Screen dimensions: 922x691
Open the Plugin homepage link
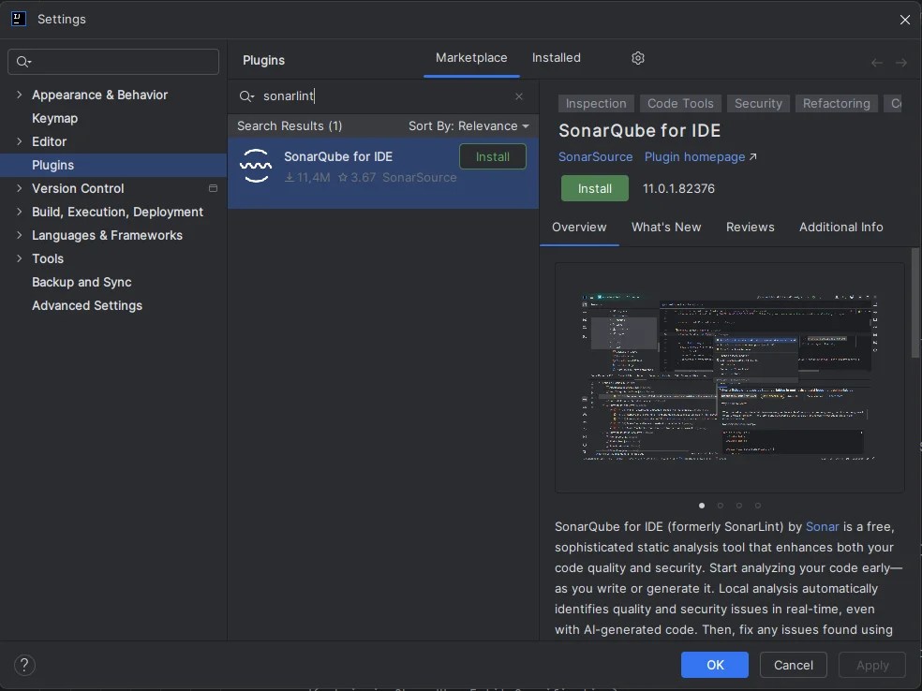pos(700,157)
